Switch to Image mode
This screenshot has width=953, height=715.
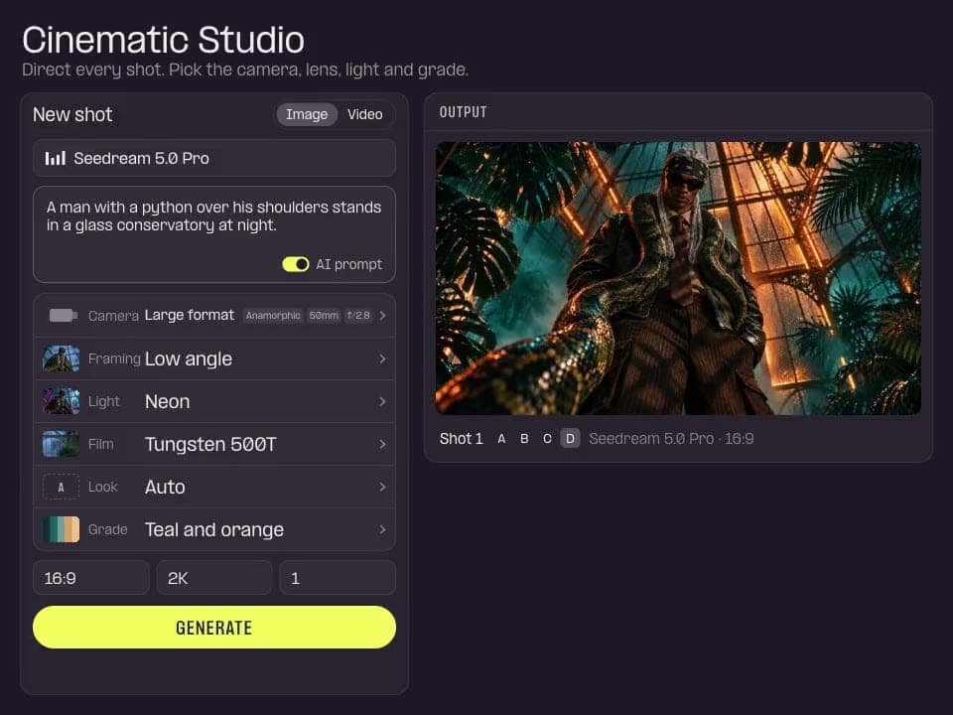[x=307, y=114]
